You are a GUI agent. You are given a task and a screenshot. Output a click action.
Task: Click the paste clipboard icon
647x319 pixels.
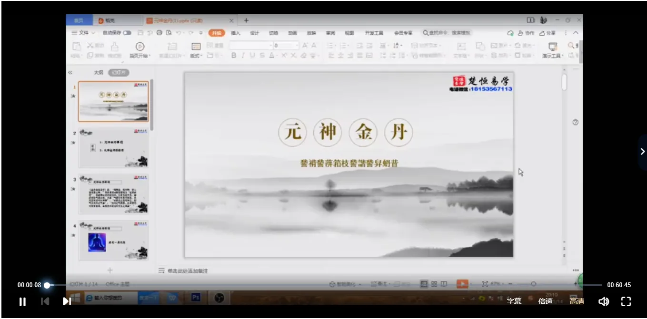pos(76,47)
